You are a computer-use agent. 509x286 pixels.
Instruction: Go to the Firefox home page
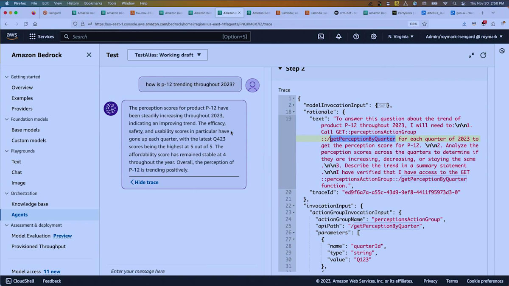[35, 24]
